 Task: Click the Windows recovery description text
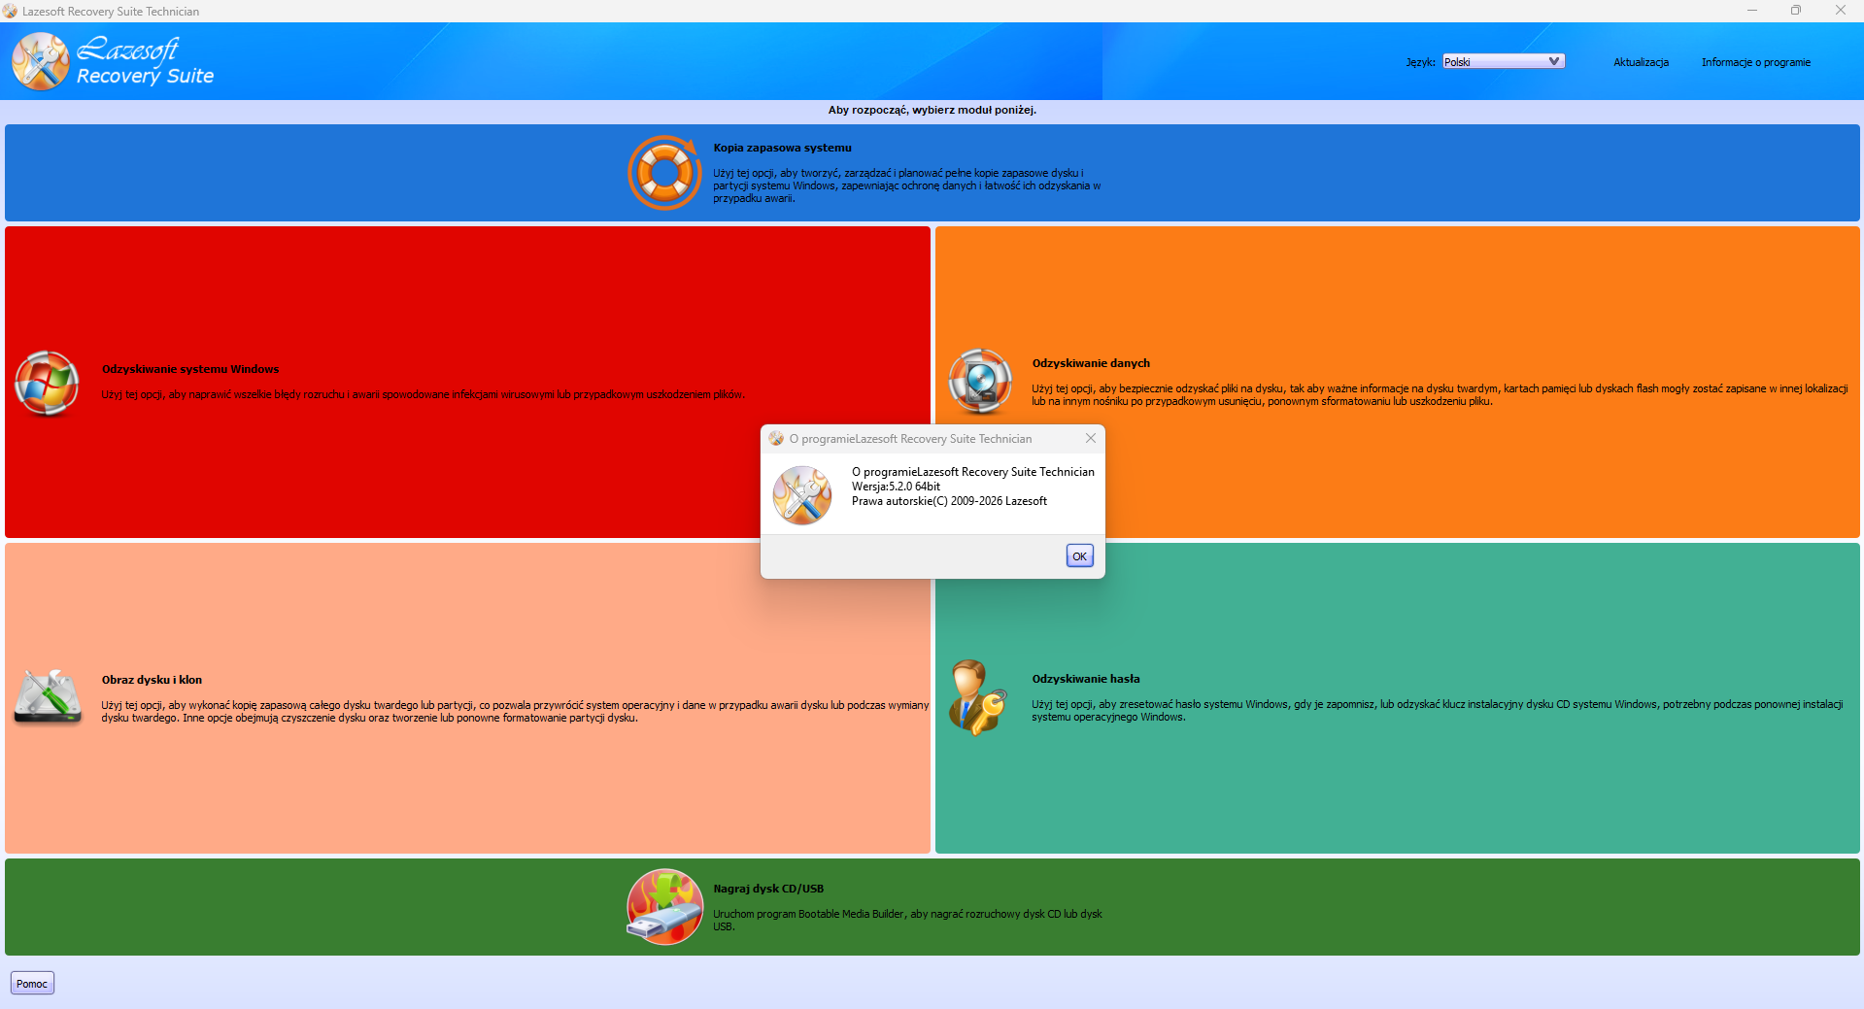(423, 394)
